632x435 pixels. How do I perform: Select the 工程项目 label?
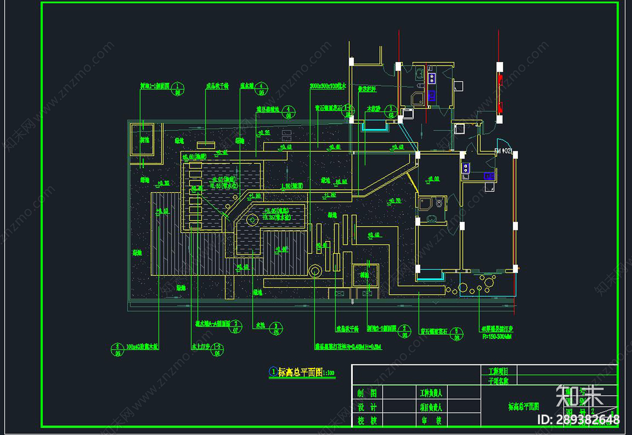(498, 371)
